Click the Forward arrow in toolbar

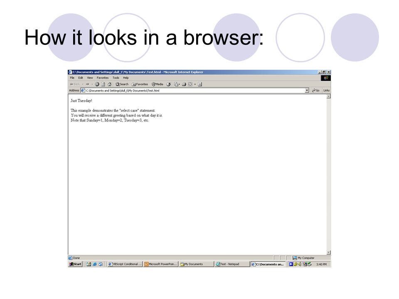click(87, 84)
